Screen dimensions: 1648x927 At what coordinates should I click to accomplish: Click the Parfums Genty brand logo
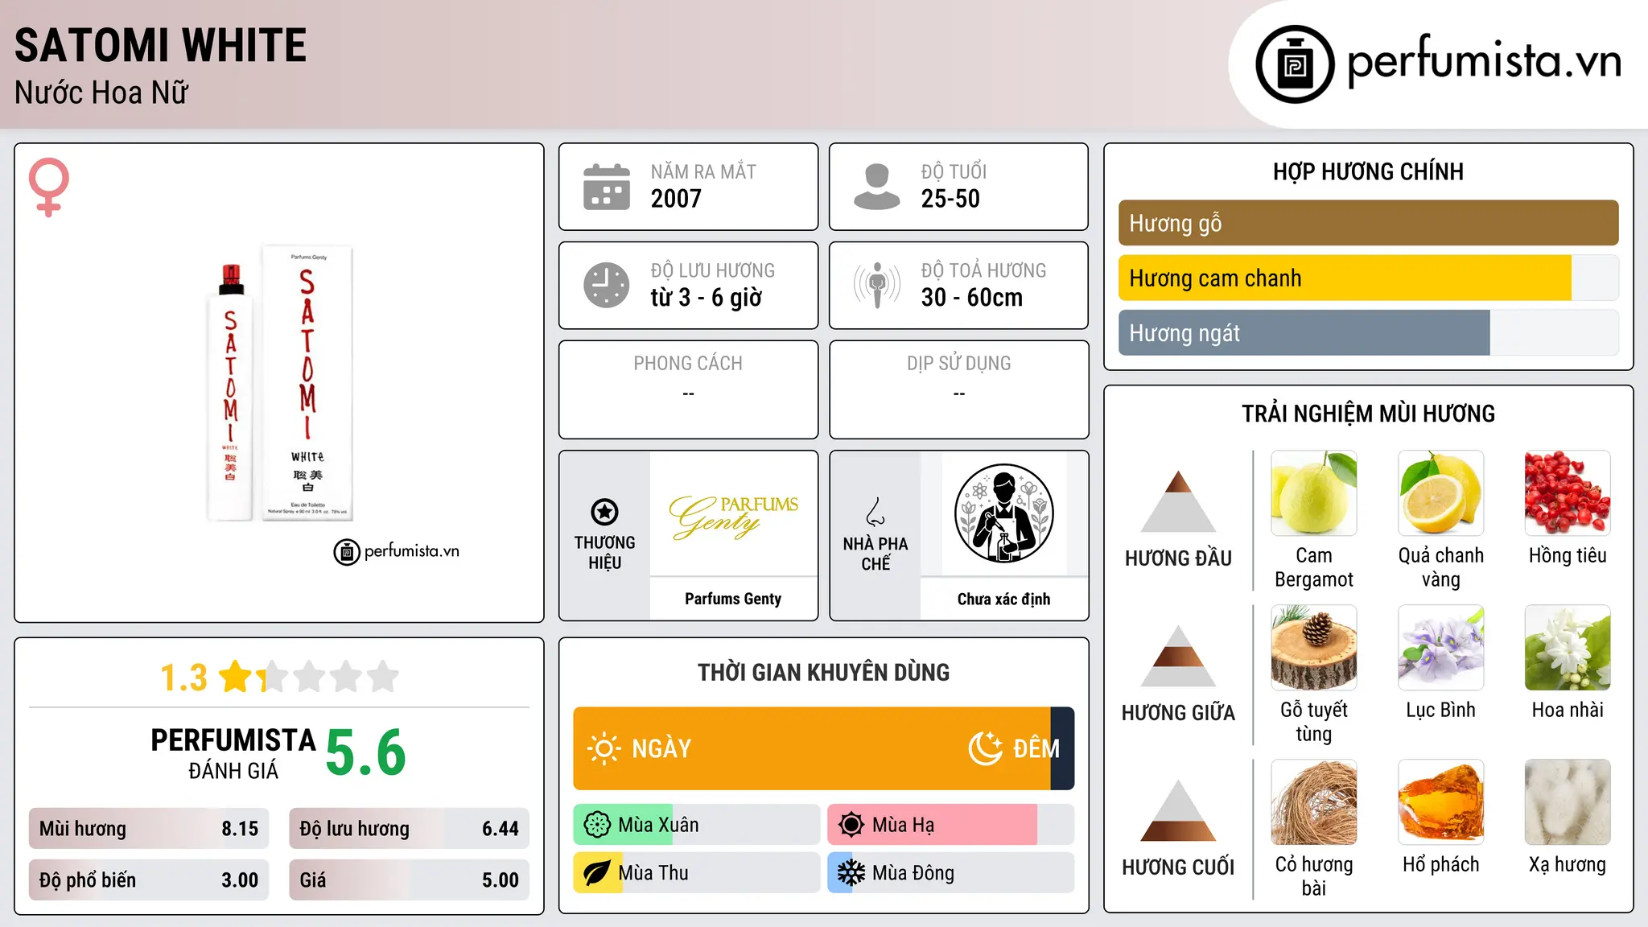click(733, 516)
